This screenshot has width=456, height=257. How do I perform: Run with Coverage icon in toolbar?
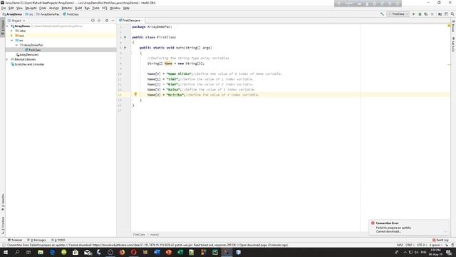(426, 14)
